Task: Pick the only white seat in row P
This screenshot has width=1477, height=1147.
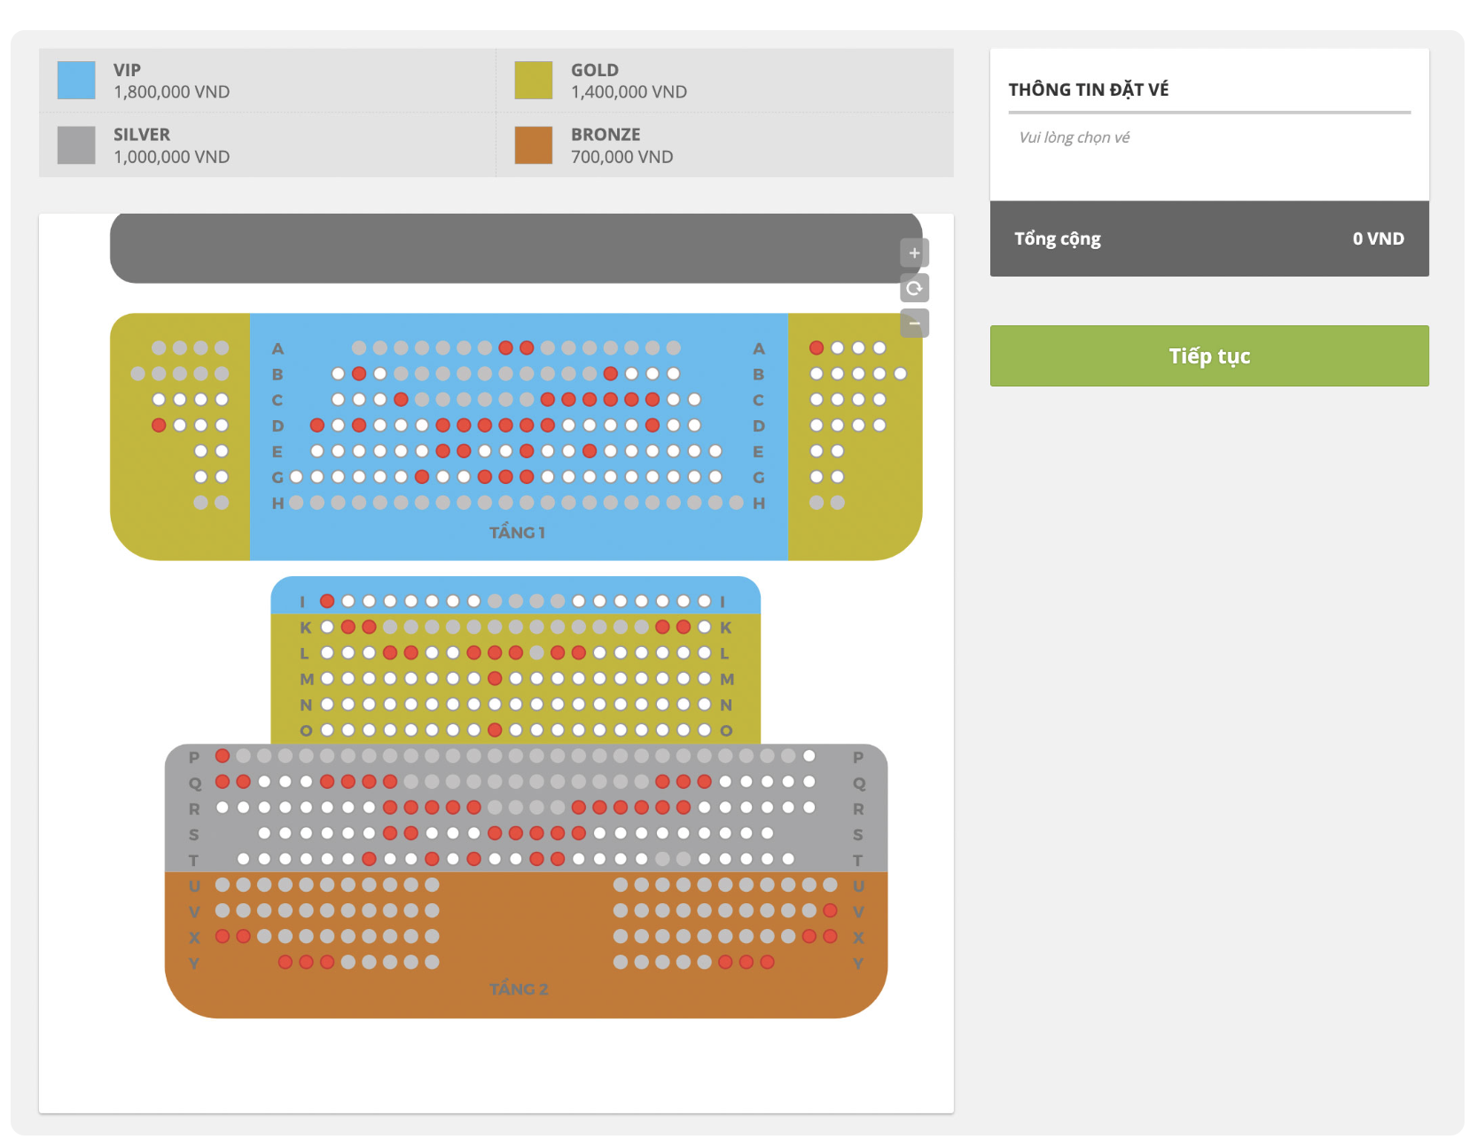Action: pos(809,756)
